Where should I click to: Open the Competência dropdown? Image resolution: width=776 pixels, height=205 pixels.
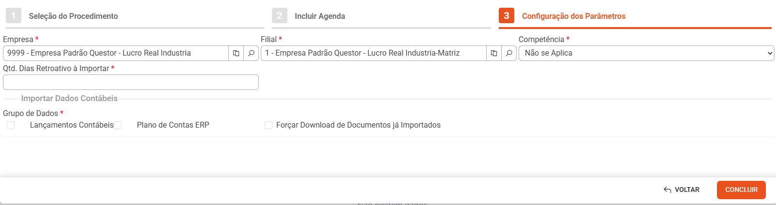(x=646, y=53)
